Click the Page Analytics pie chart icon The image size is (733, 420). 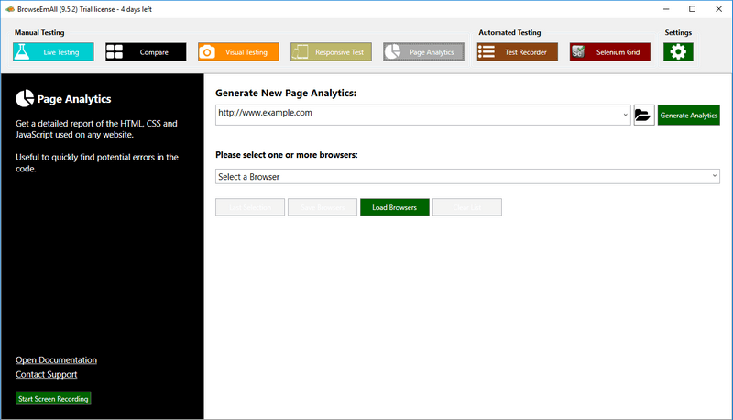tap(394, 52)
